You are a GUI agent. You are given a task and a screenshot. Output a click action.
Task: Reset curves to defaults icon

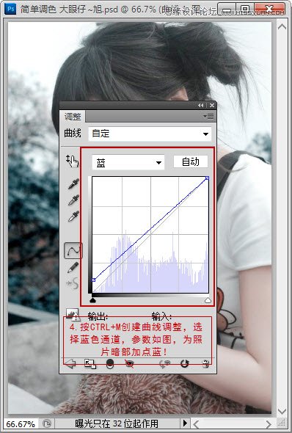click(185, 364)
